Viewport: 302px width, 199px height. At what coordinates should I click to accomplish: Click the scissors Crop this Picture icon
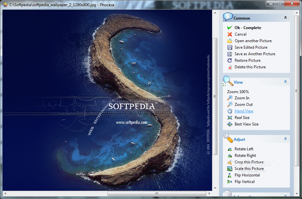point(229,162)
